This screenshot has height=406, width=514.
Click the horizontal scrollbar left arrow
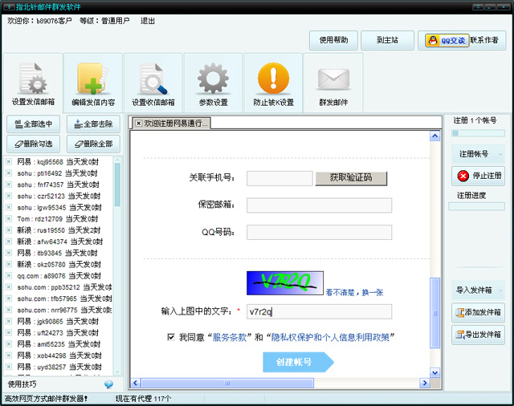[x=135, y=383]
